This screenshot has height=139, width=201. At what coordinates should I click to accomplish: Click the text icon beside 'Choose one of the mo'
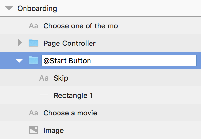point(34,26)
